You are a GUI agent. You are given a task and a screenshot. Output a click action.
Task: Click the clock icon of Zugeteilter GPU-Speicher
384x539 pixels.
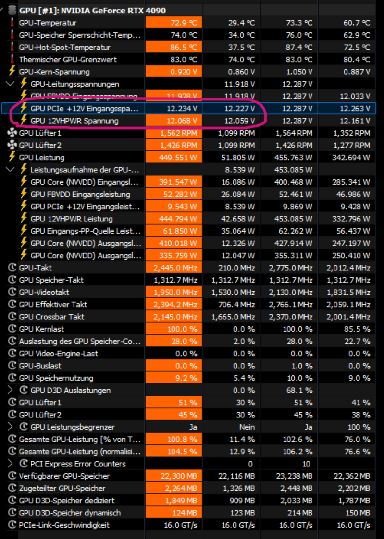(12, 488)
